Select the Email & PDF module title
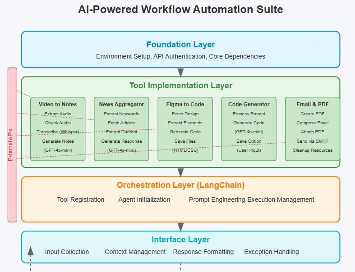 [x=312, y=104]
